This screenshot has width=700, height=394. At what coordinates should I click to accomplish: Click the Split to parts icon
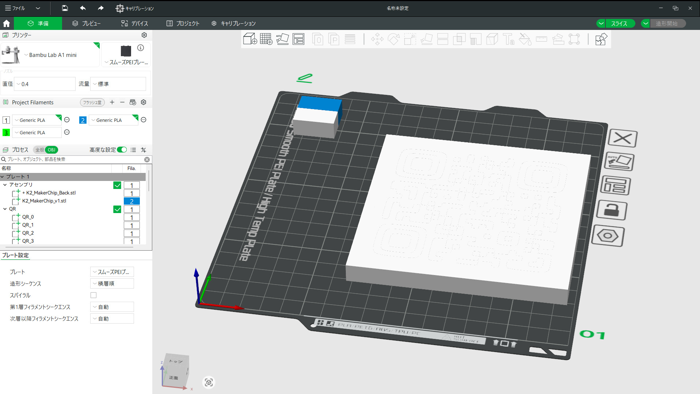click(x=334, y=39)
